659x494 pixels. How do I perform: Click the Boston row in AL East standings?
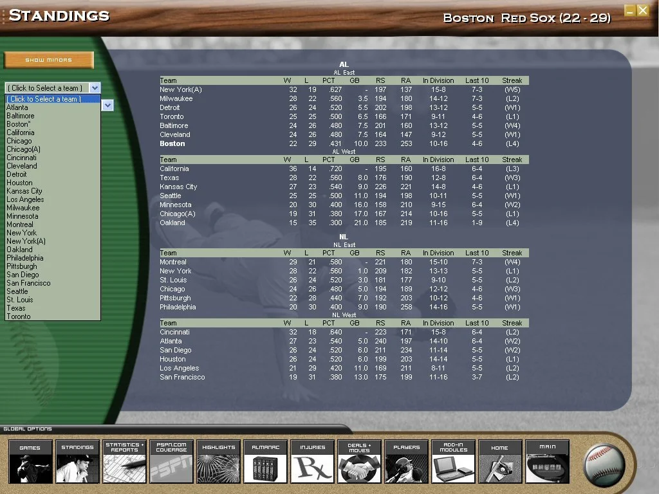click(172, 143)
